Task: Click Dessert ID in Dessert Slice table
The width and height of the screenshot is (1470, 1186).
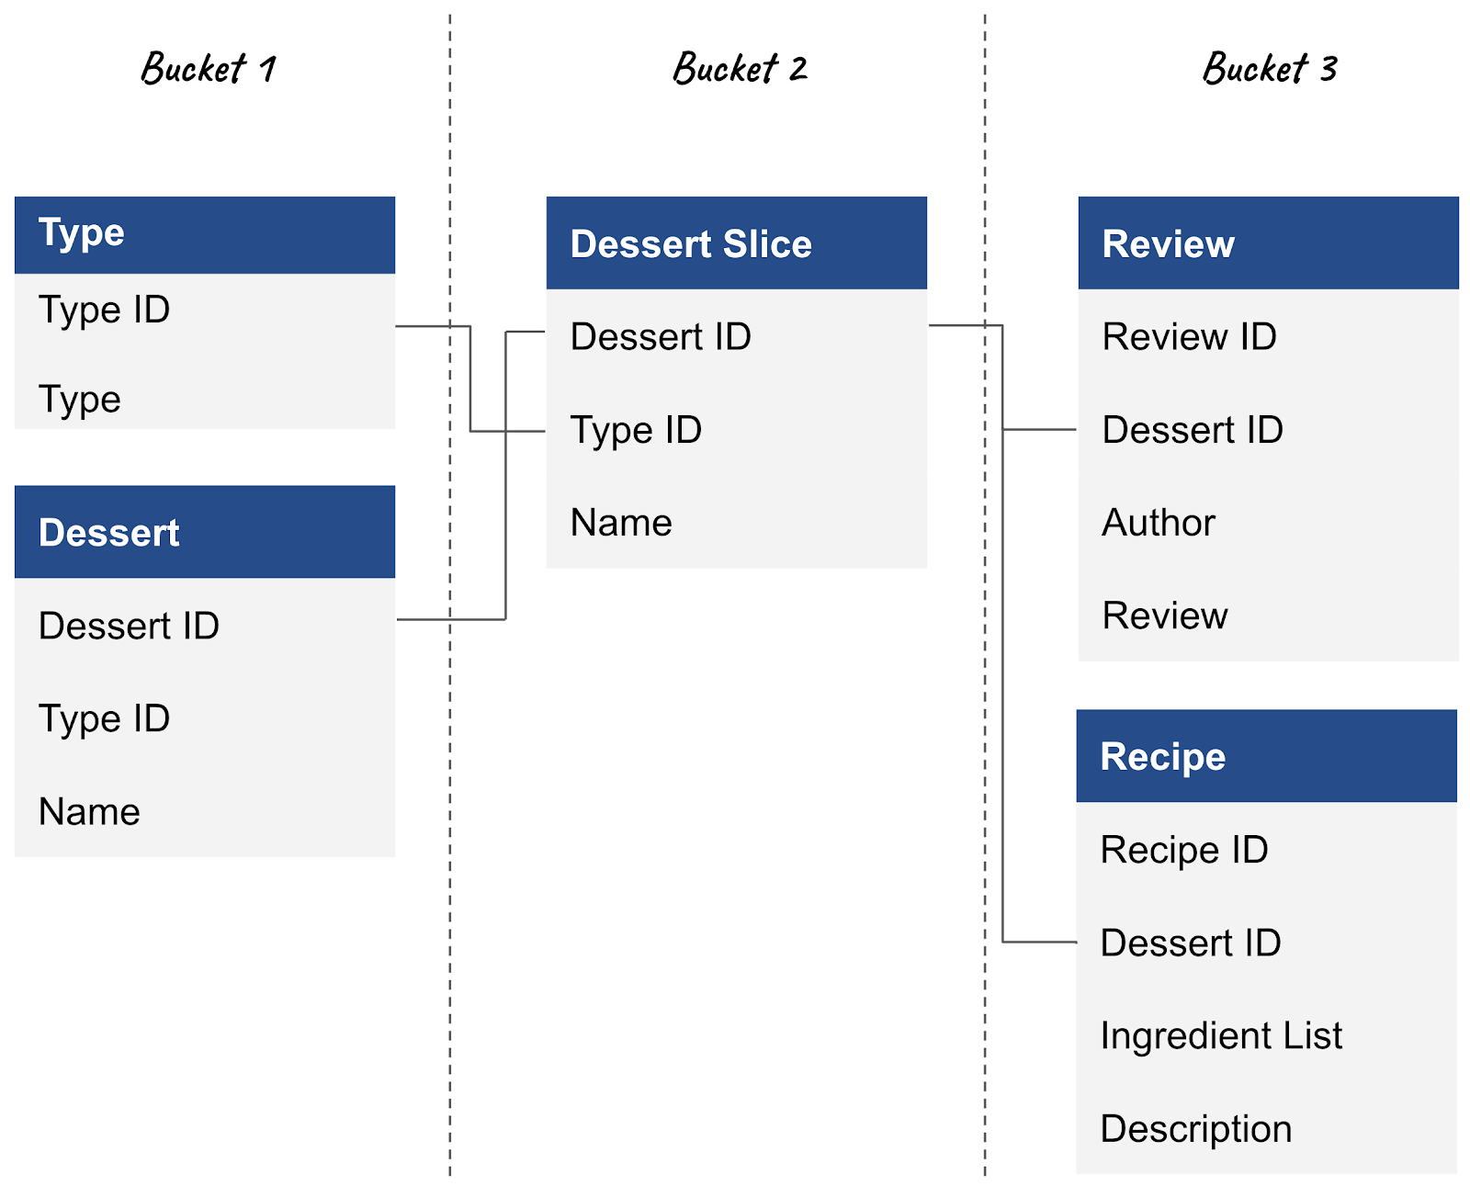Action: click(x=661, y=336)
